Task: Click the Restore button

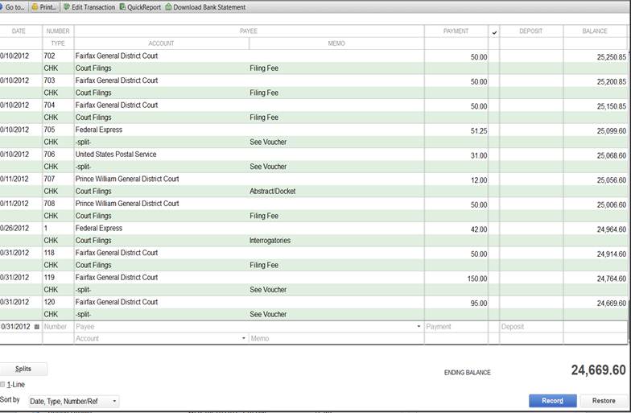Action: pyautogui.click(x=604, y=401)
